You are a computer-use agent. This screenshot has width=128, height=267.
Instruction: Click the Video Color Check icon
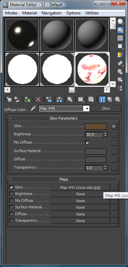click(120, 54)
